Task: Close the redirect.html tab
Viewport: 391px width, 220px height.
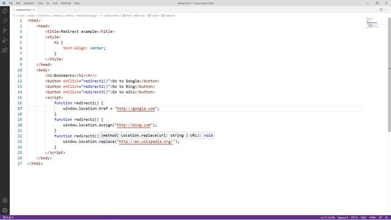Action: [34, 10]
